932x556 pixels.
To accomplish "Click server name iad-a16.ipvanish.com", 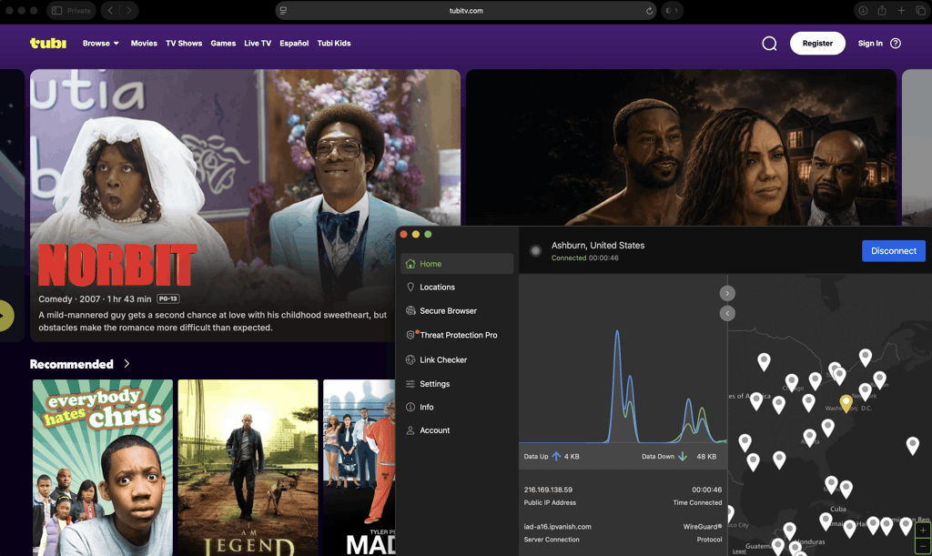I will pyautogui.click(x=558, y=526).
